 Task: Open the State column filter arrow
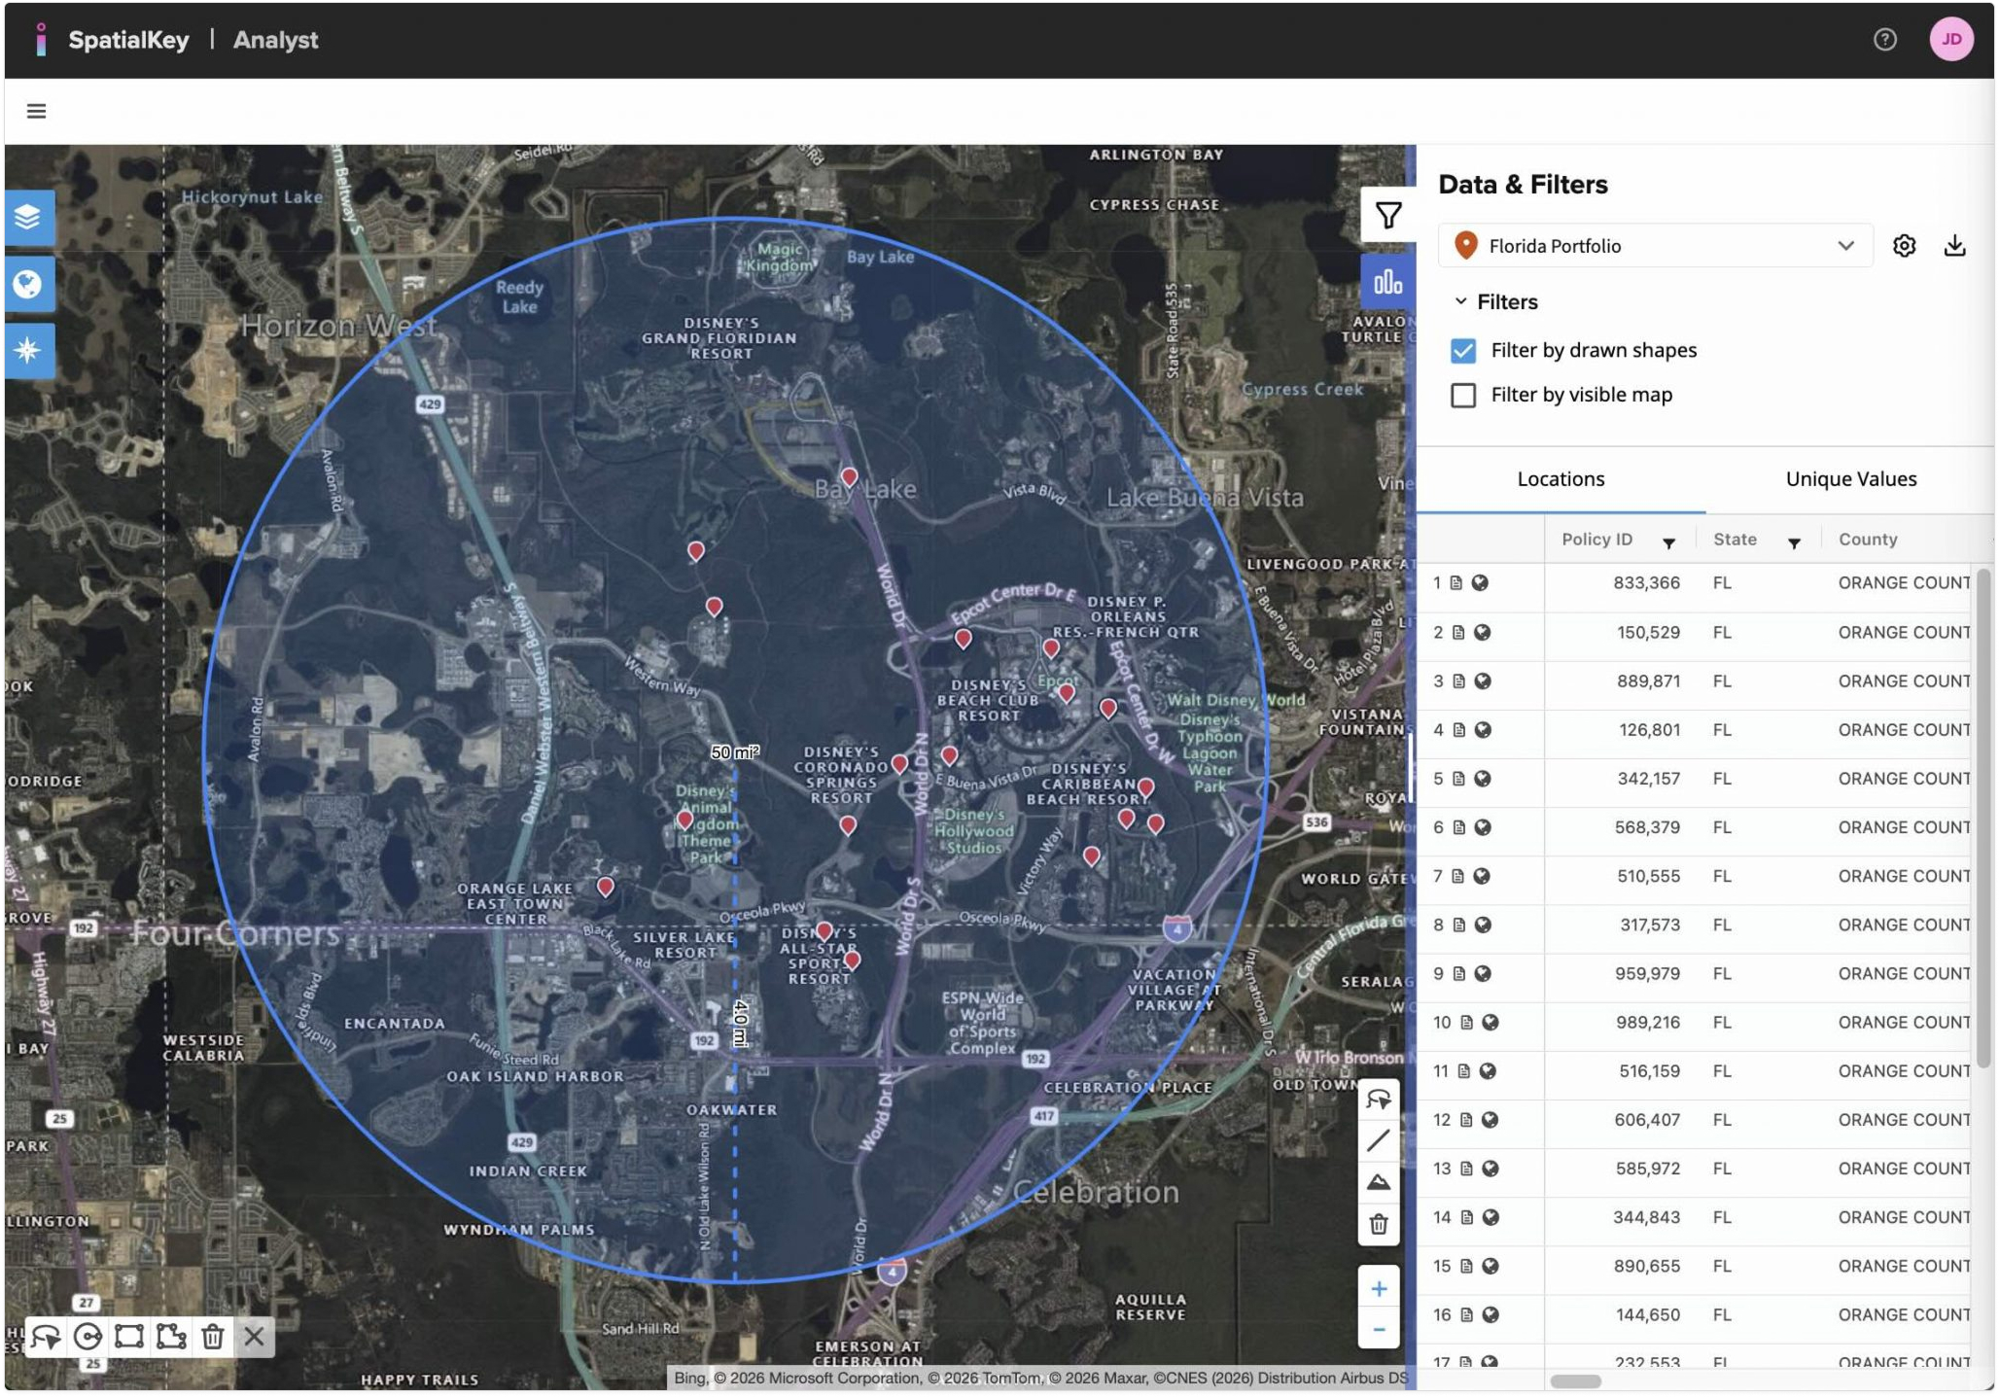click(1794, 543)
